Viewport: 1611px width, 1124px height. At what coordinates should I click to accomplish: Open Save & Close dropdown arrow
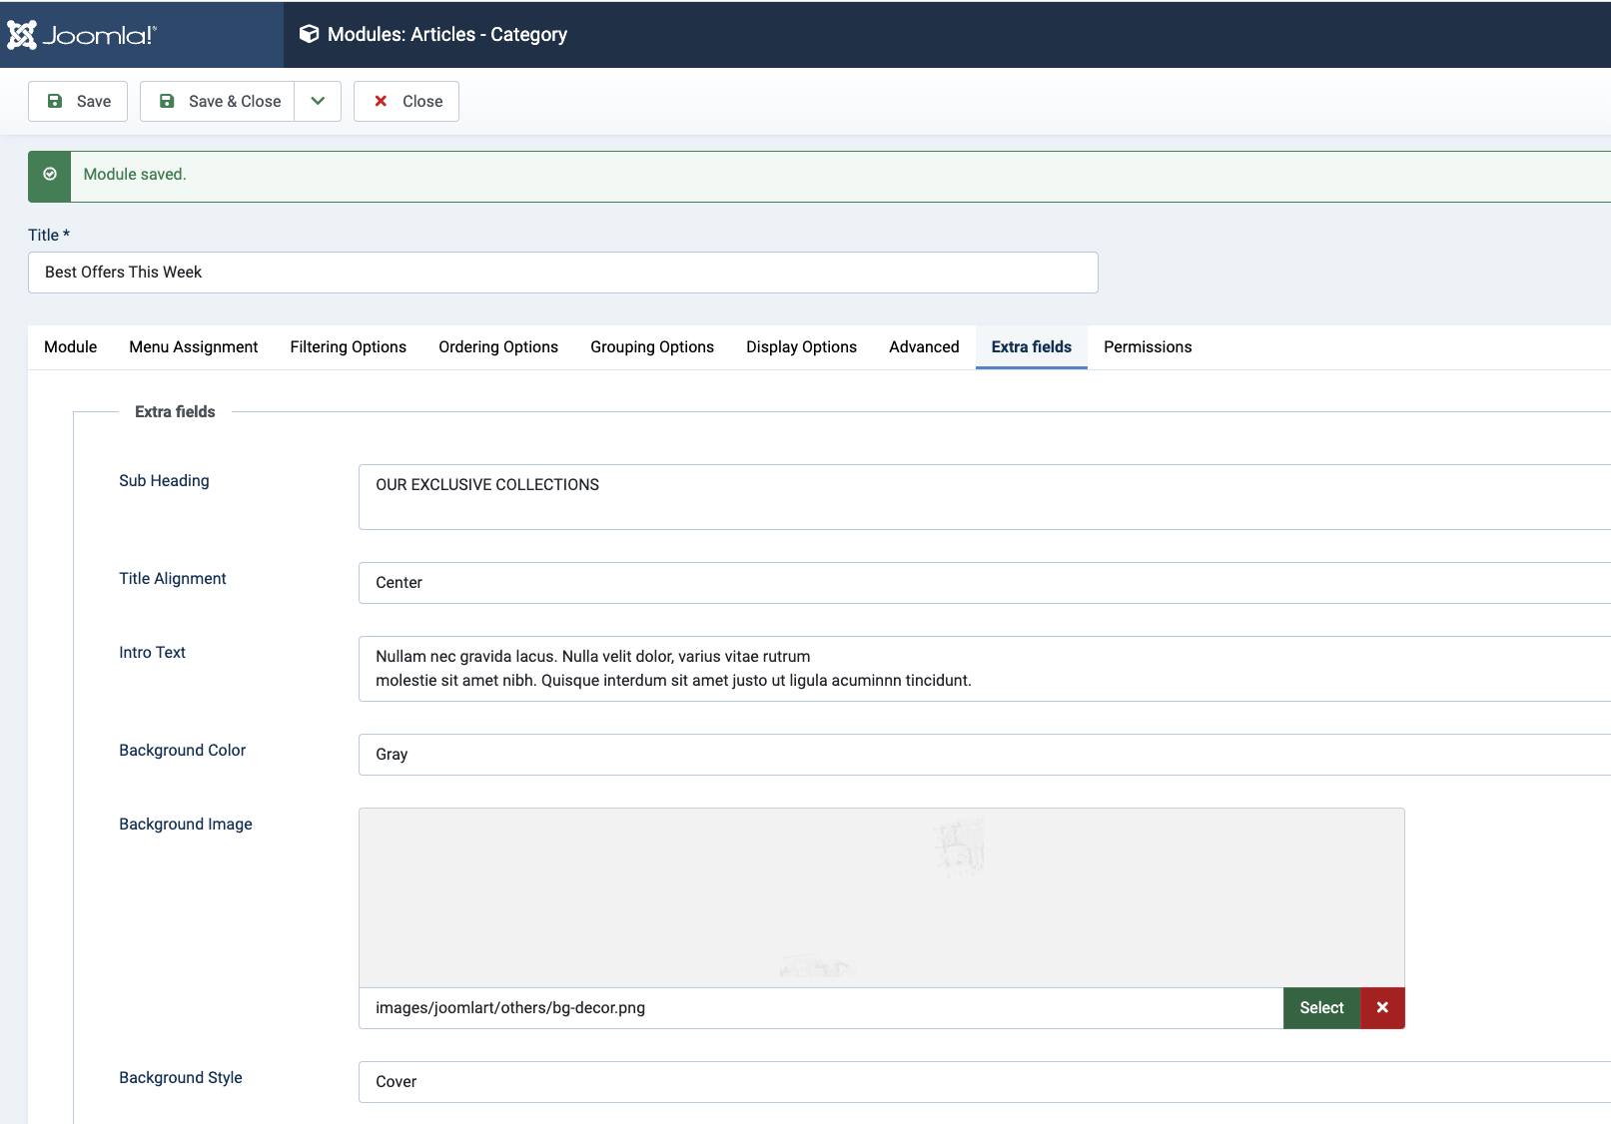(318, 102)
